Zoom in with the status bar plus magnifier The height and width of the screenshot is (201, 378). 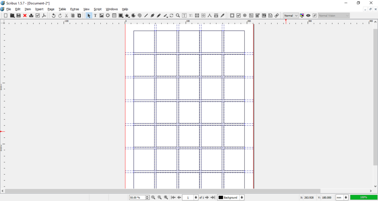[166, 197]
